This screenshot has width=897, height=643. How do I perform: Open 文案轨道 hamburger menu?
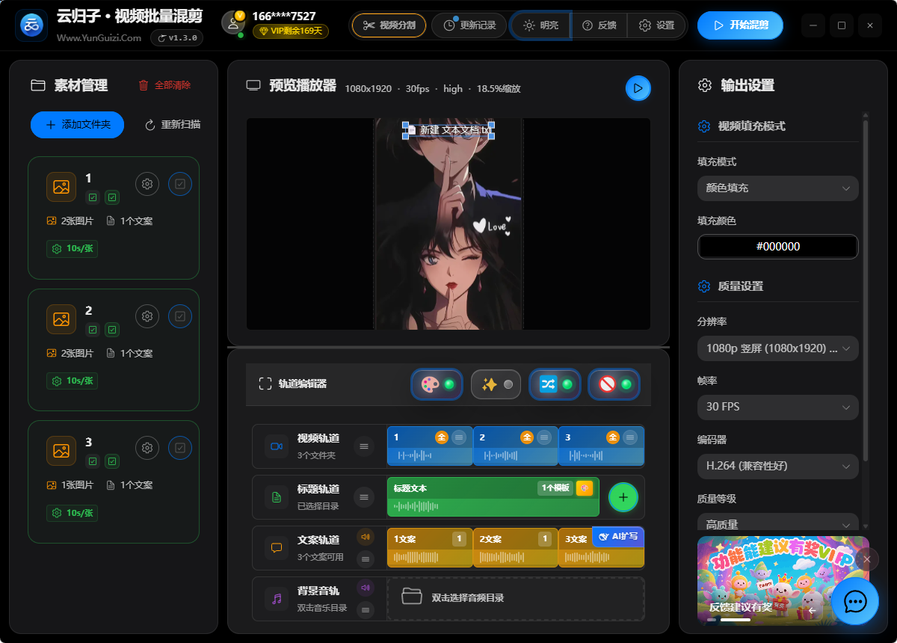pyautogui.click(x=366, y=558)
